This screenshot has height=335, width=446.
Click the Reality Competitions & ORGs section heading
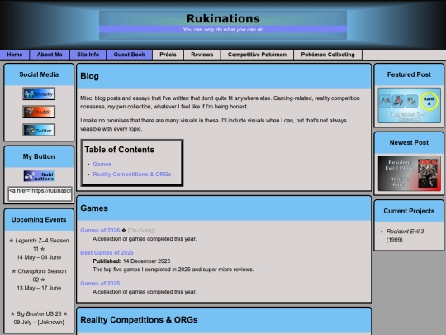[x=139, y=320]
